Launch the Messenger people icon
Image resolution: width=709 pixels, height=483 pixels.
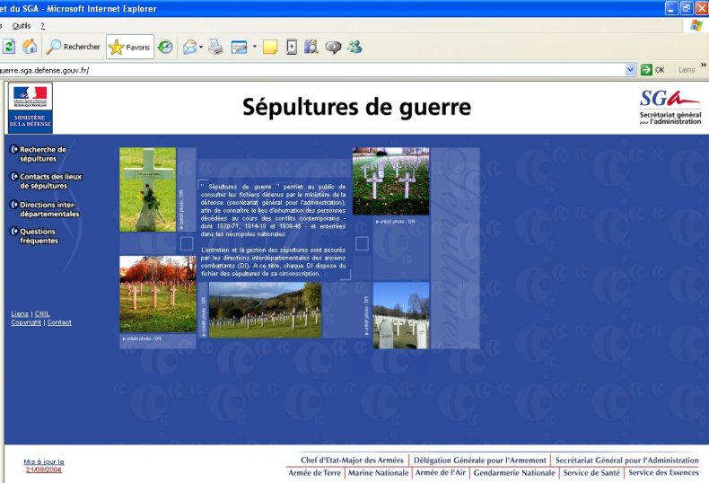point(355,47)
